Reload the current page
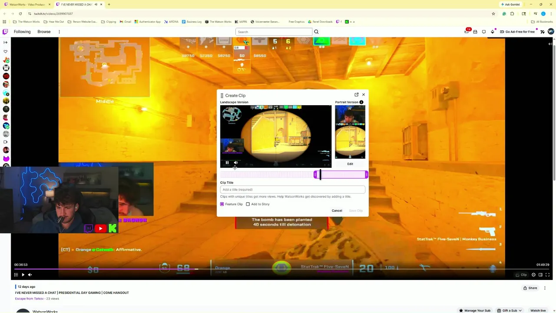The image size is (556, 313). [20, 13]
